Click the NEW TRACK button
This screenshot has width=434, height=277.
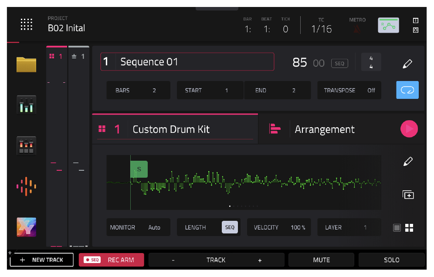(42, 260)
